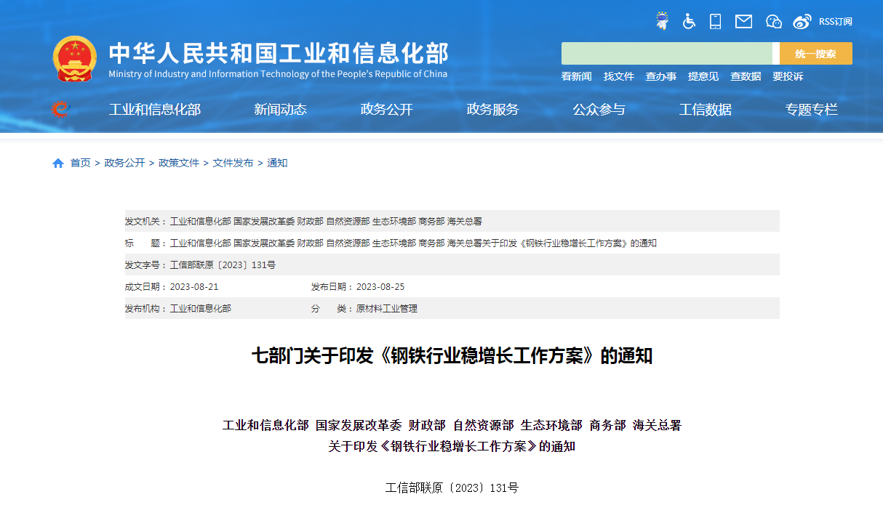The image size is (883, 505).
Task: Click the envelope mail icon
Action: (x=743, y=22)
